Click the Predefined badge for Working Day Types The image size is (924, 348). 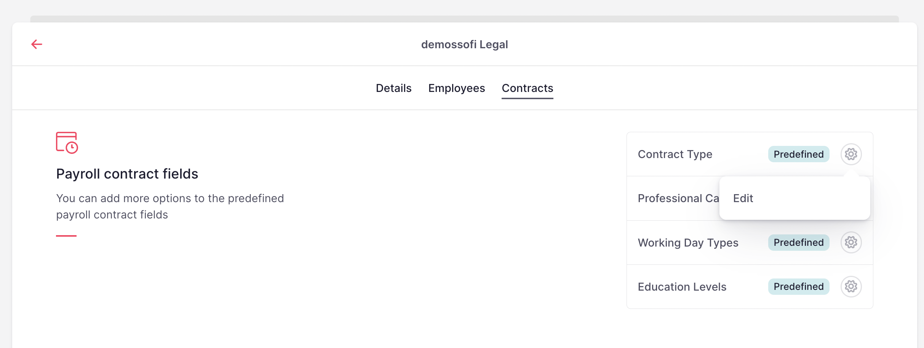pyautogui.click(x=799, y=242)
